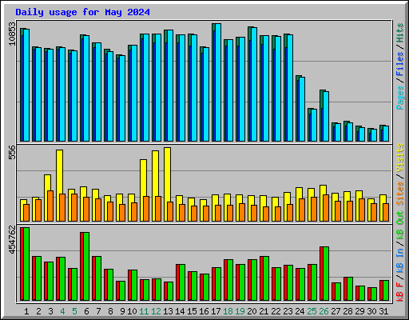This screenshot has height=320, width=409.
Task: Click the day 24 cyan pages bar
Action: coord(302,109)
